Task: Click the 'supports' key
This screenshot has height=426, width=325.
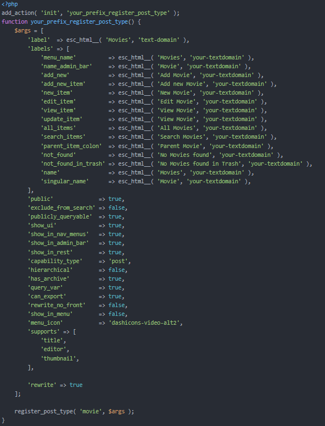Action: (43, 331)
